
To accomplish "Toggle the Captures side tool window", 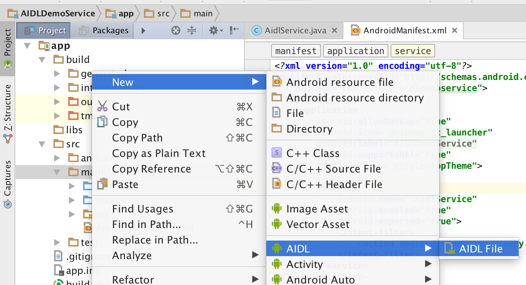I will point(7,184).
